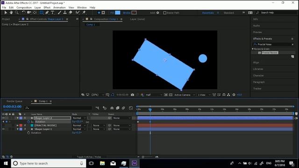
Task: Select the Clone Stamp tool
Action: click(x=65, y=13)
